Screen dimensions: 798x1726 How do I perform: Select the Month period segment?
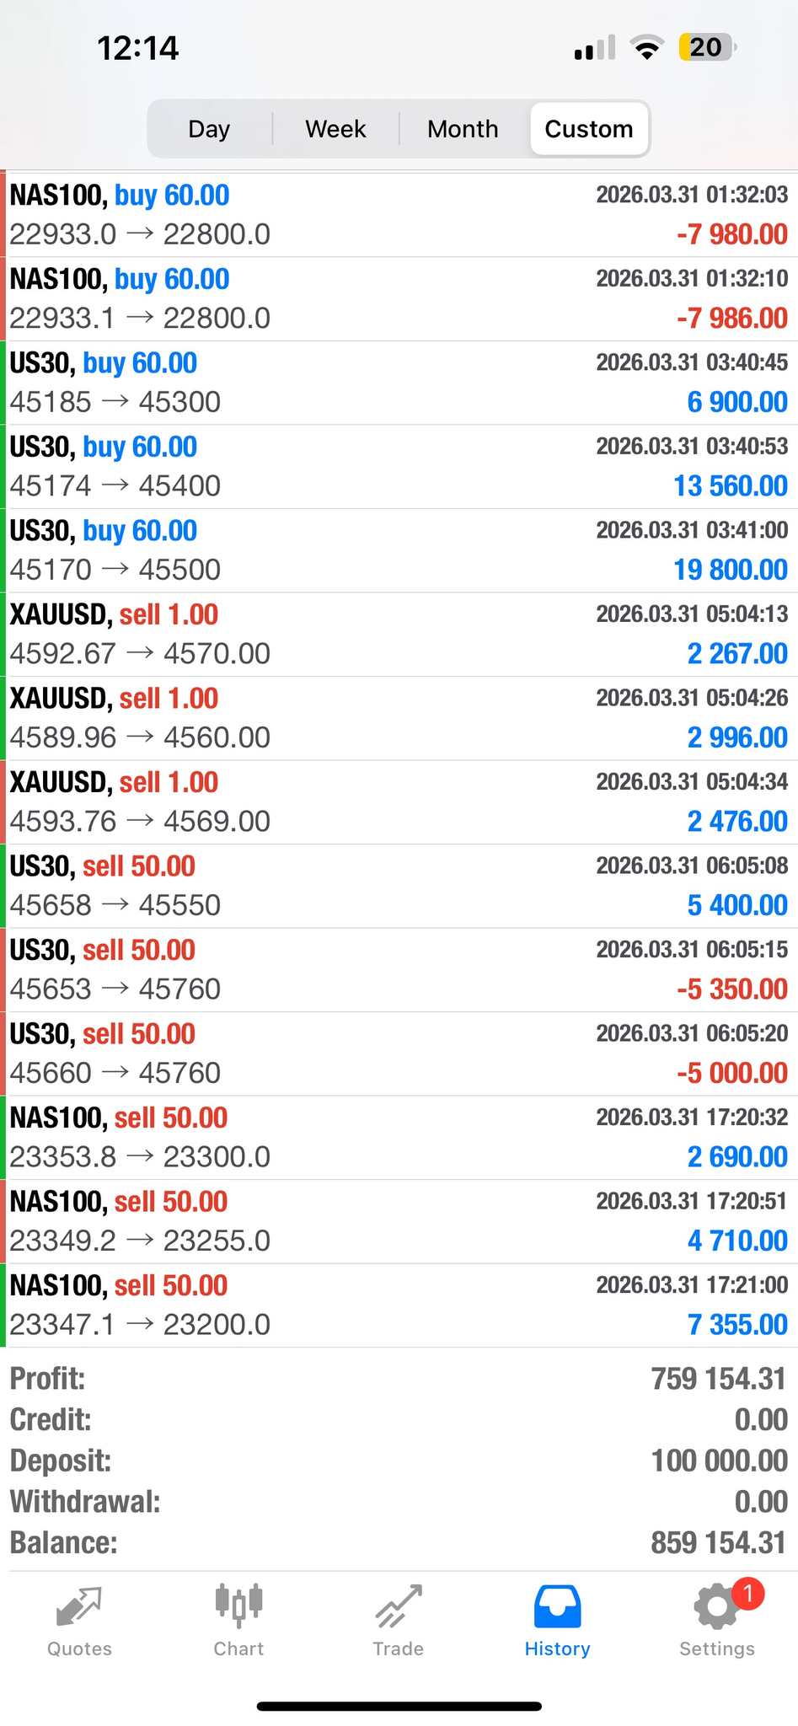[463, 129]
